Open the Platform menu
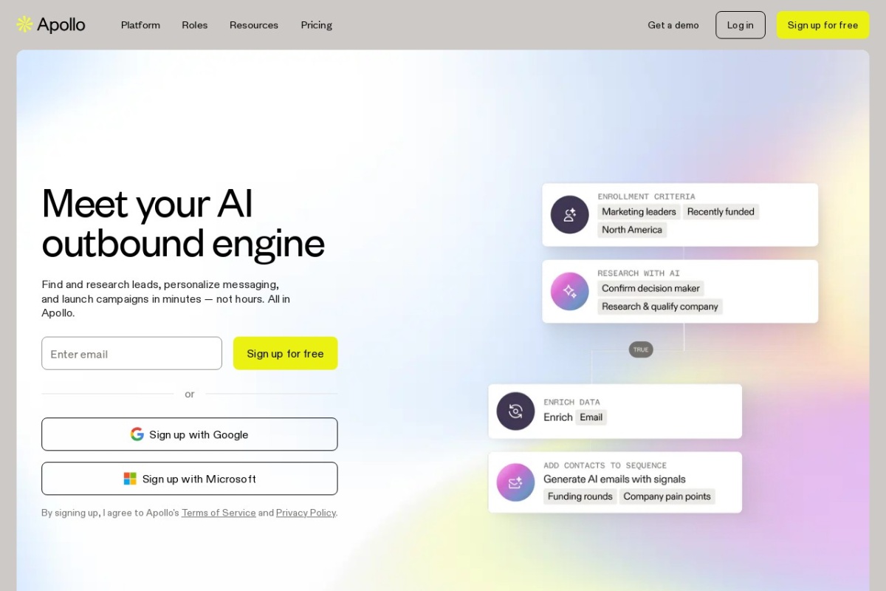This screenshot has height=591, width=886. (140, 25)
